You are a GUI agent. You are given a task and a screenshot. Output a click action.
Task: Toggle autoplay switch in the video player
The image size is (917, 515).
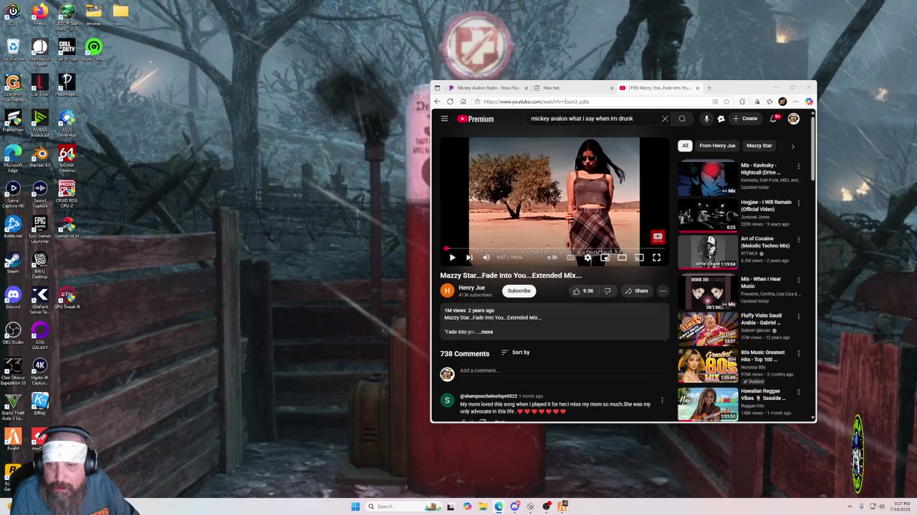click(553, 257)
